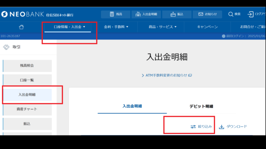266x149 pixels.
Task: Click the 検索 magnifier icon
Action: pos(231,14)
